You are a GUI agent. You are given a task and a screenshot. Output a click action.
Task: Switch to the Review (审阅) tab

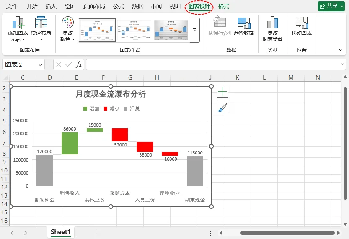pyautogui.click(x=156, y=6)
